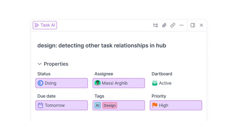Select the pink Design tag chip
The height and width of the screenshot is (121, 232).
click(x=110, y=105)
